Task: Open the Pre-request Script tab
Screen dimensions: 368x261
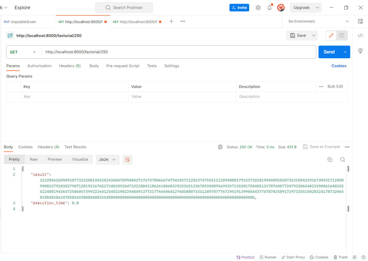Action: click(123, 66)
